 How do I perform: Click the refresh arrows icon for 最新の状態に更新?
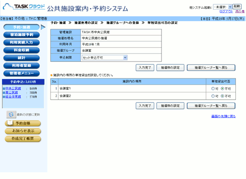click(x=11, y=115)
